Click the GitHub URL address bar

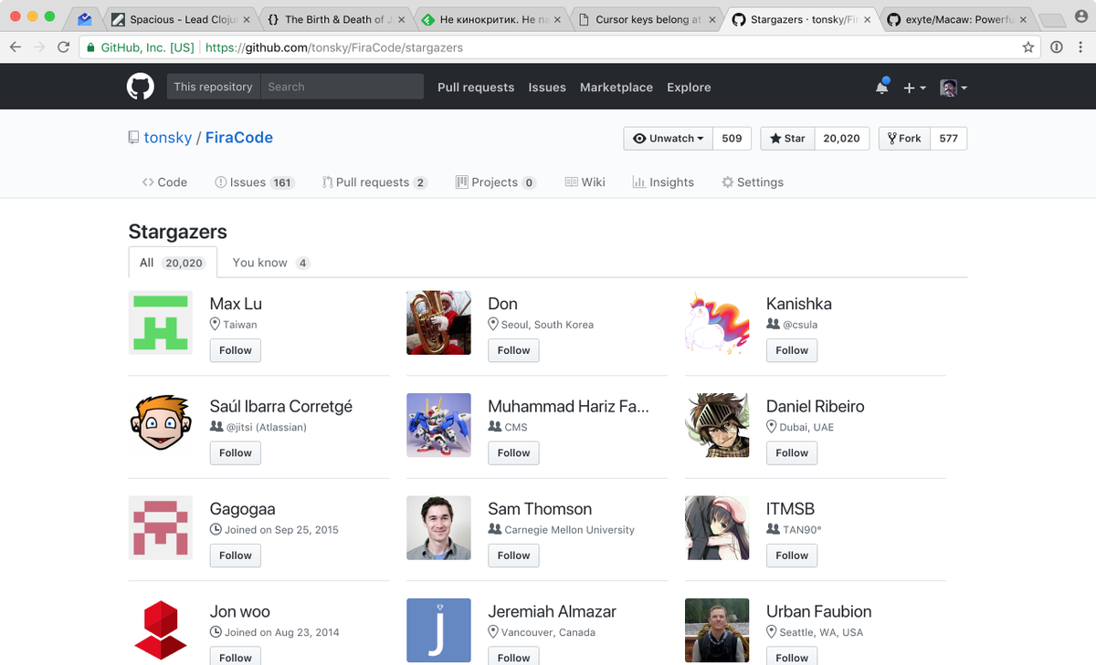click(x=558, y=47)
